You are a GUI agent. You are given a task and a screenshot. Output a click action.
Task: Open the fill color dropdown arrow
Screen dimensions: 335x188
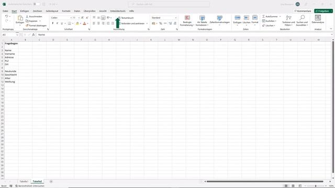pyautogui.click(x=81, y=23)
